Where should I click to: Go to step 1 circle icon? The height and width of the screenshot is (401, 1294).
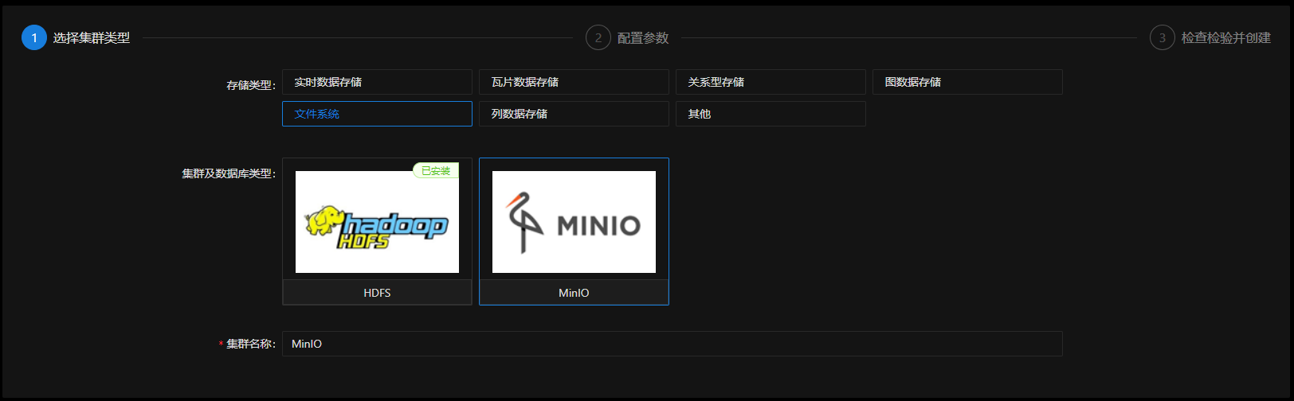pos(34,37)
